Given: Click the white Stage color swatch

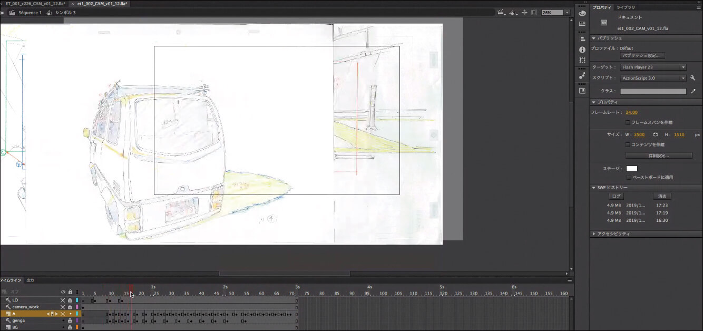Looking at the screenshot, I should point(631,169).
